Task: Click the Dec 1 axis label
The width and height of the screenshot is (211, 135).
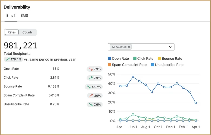Action: coord(171,127)
